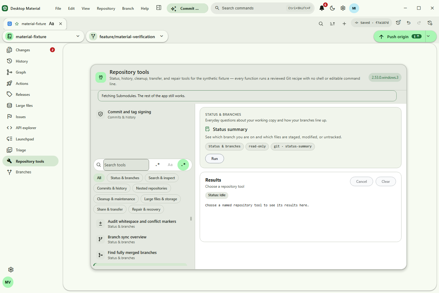The width and height of the screenshot is (439, 293).
Task: Filter by Repair & recovery chip
Action: point(146,209)
